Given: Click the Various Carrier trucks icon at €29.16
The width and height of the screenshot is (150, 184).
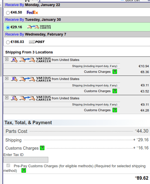Looking at the screenshot, I should tap(33, 27).
